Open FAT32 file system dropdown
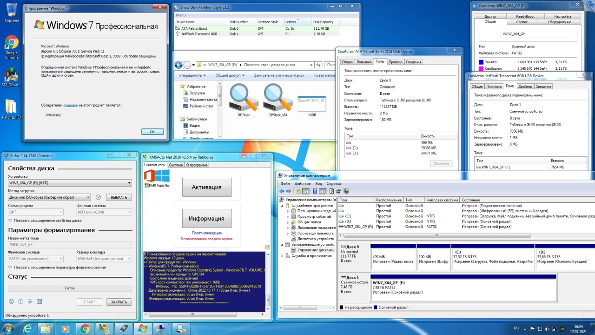The image size is (595, 335). (35, 258)
